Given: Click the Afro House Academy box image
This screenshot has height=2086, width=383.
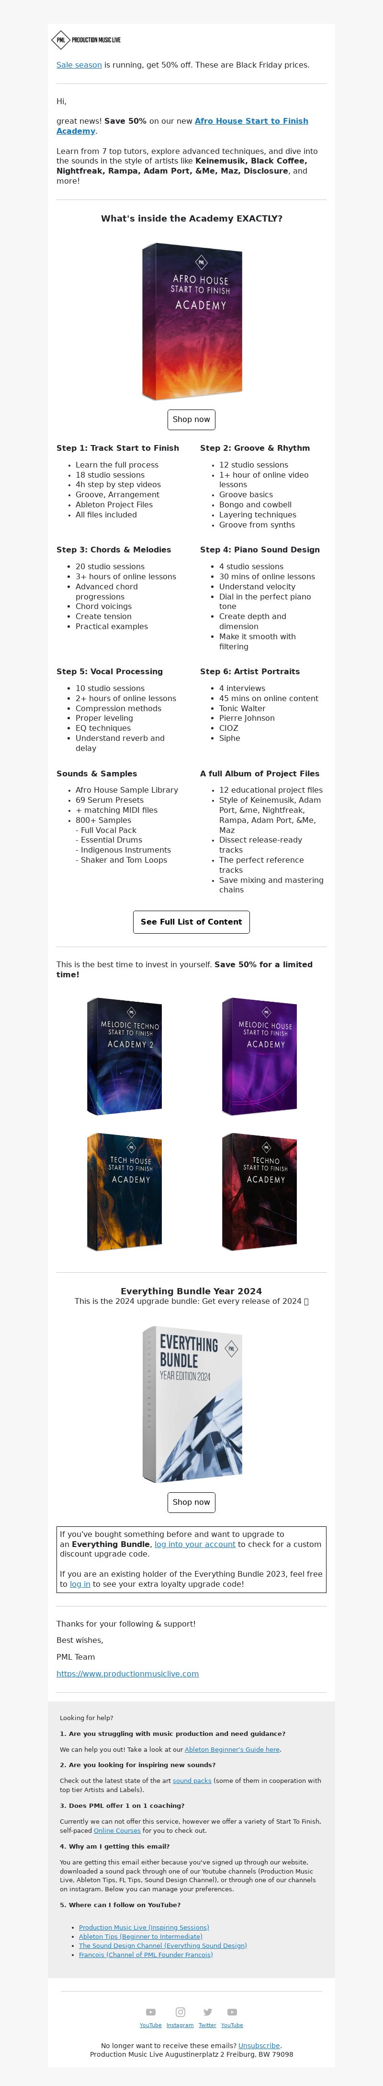Looking at the screenshot, I should coord(191,321).
